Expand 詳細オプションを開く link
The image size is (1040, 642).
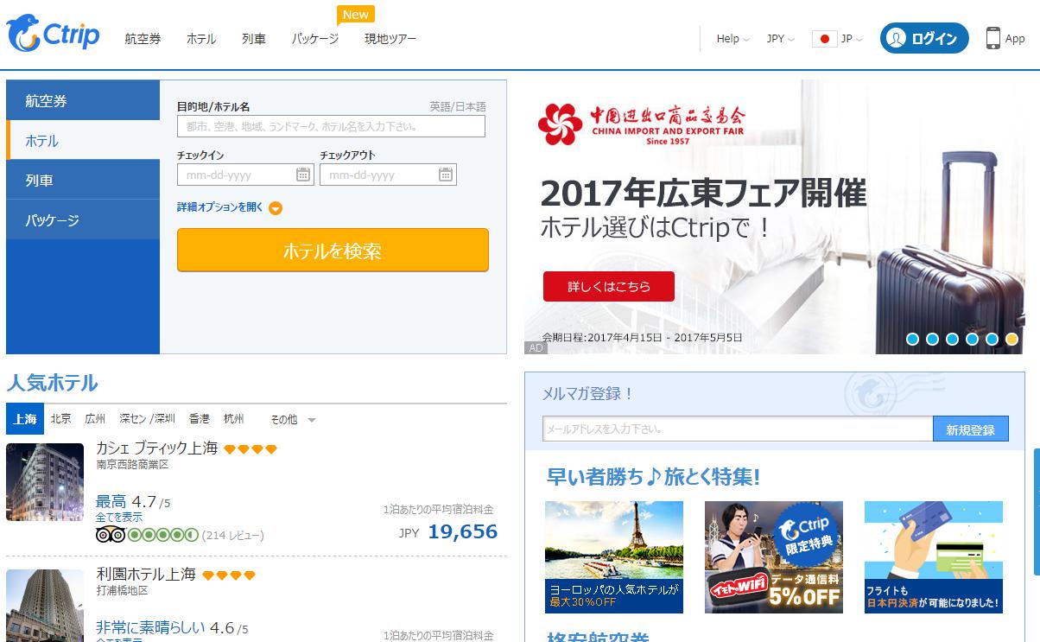pyautogui.click(x=220, y=207)
